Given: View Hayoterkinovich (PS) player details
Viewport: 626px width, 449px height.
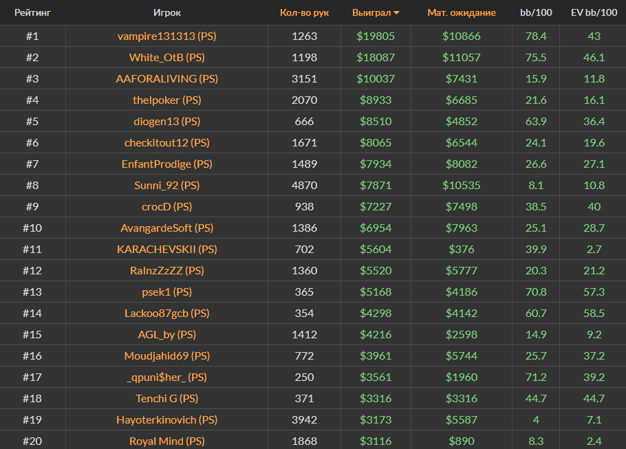Looking at the screenshot, I should click(x=167, y=419).
